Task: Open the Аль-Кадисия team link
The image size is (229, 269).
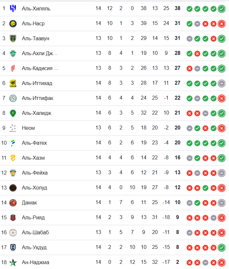Action: point(40,68)
